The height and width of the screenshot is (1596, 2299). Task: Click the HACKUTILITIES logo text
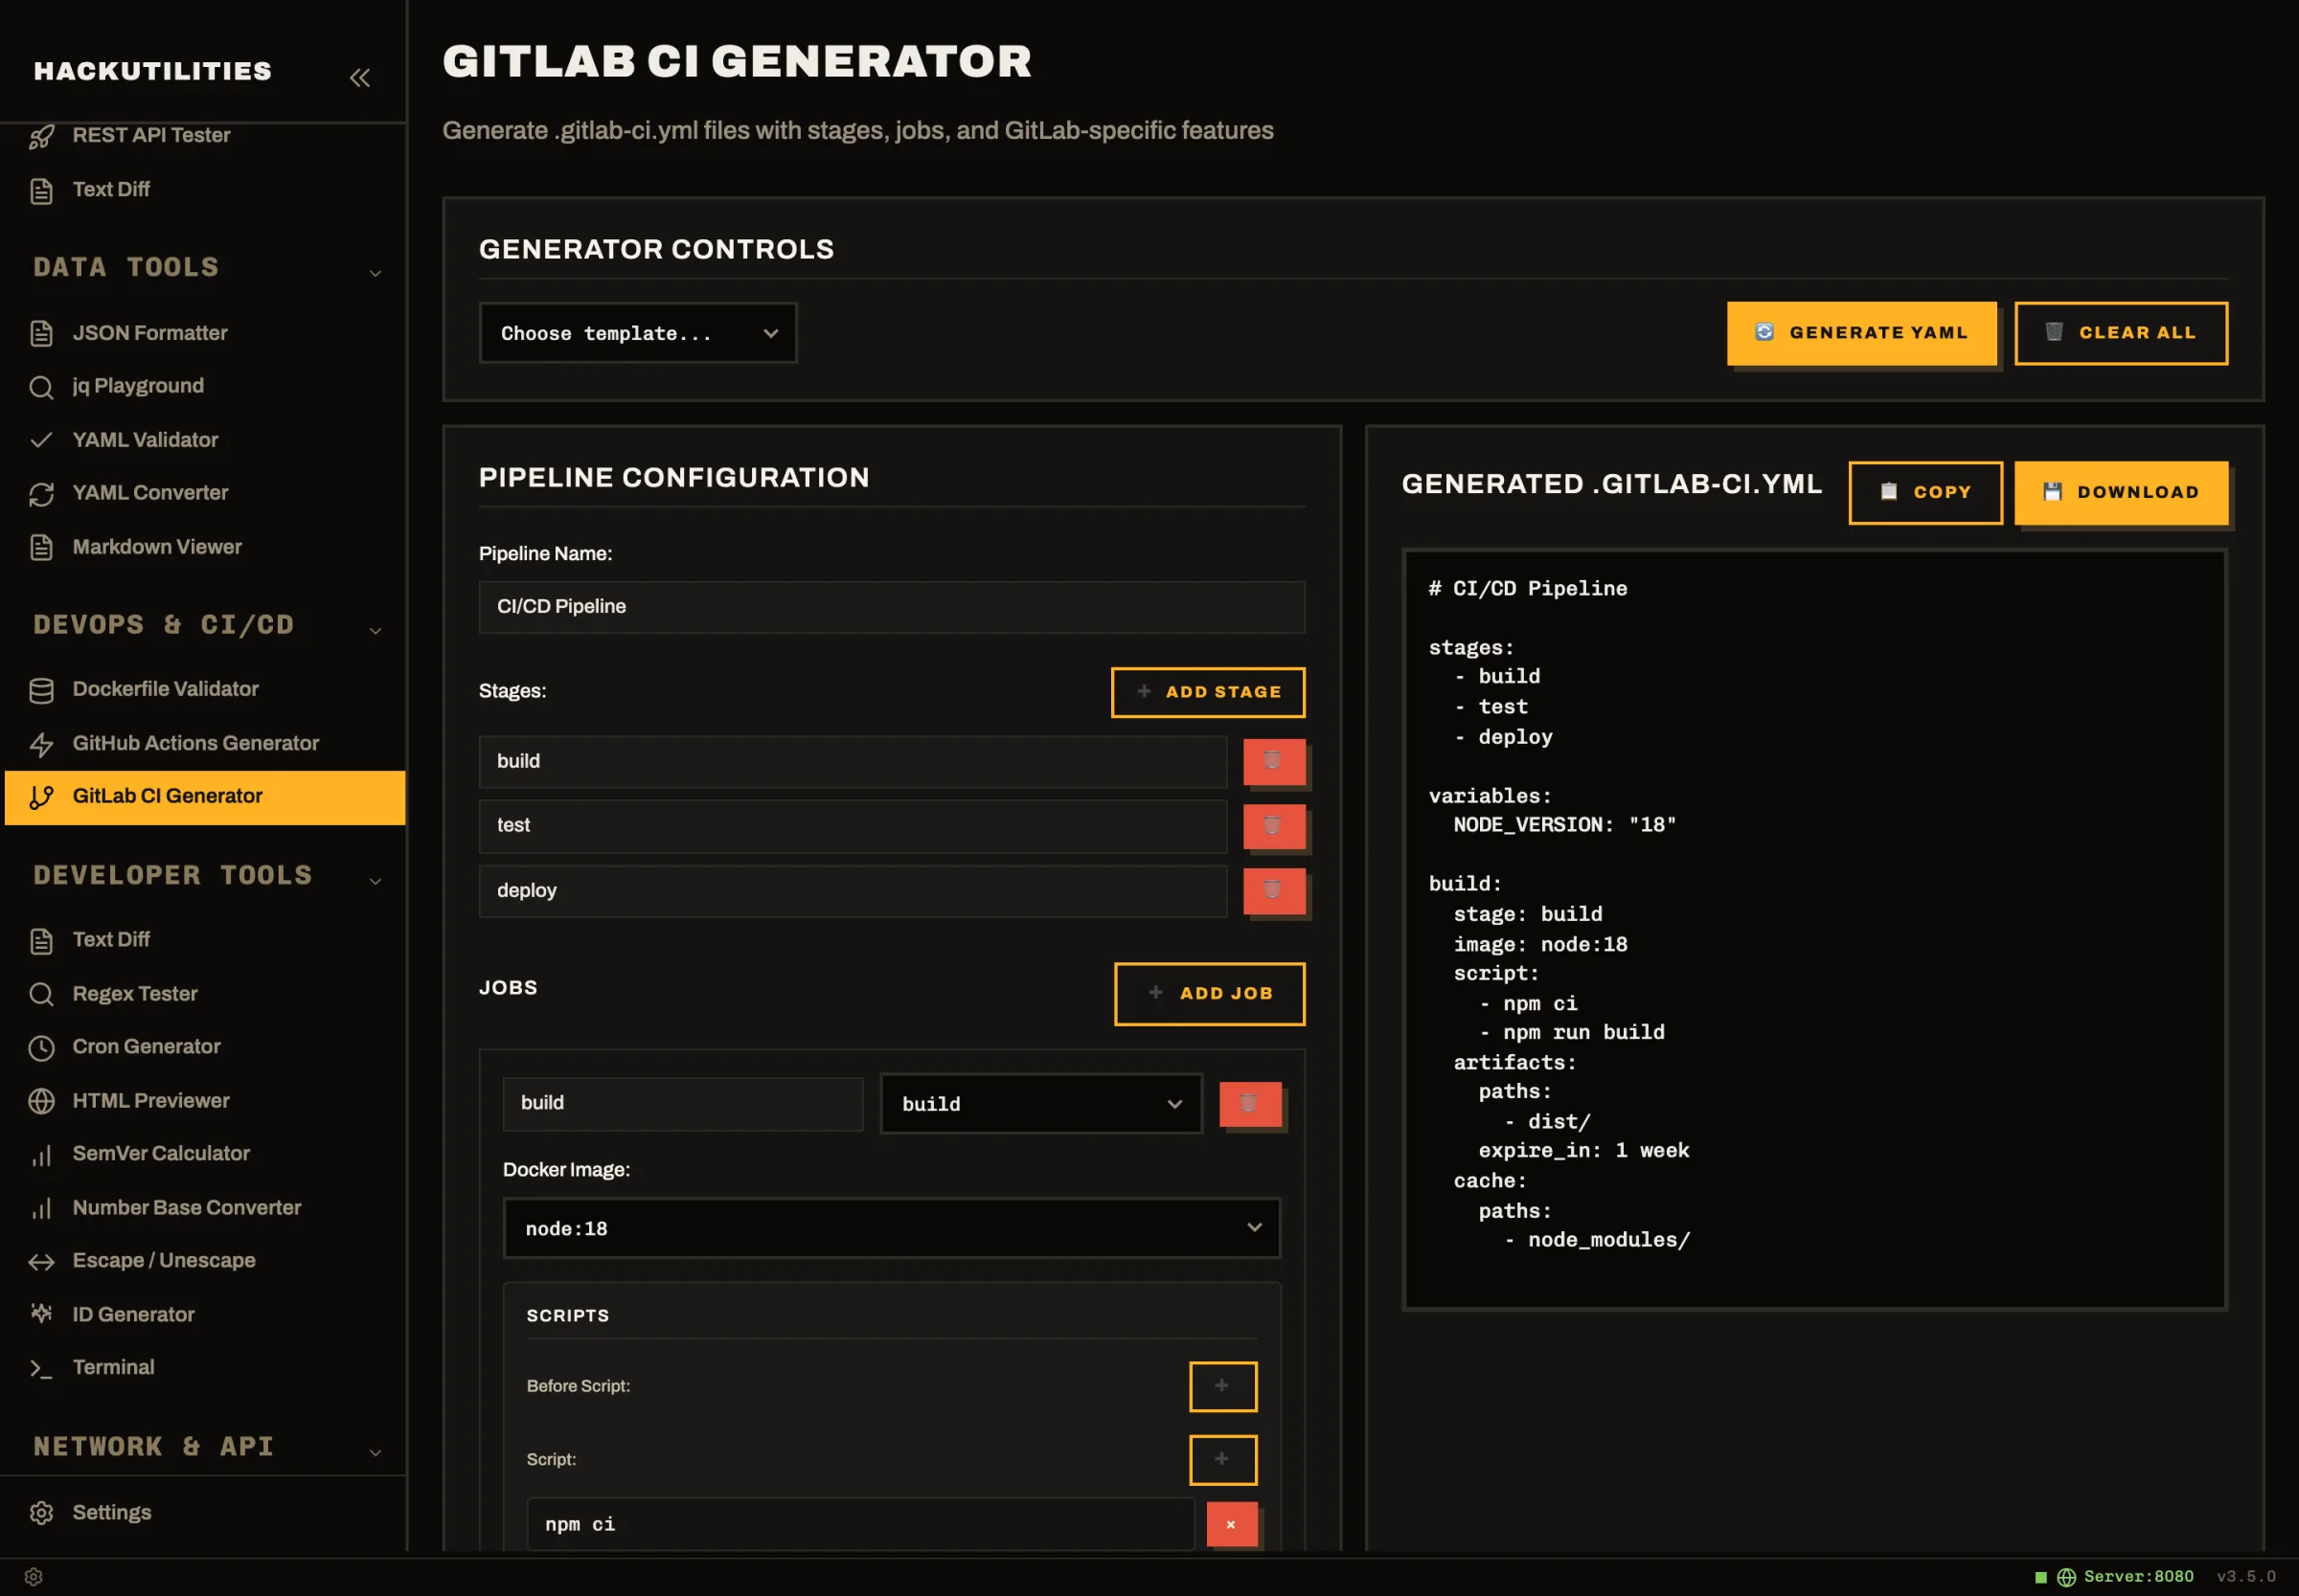point(153,71)
